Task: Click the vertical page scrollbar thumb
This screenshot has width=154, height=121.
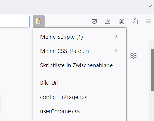Action: (152, 70)
